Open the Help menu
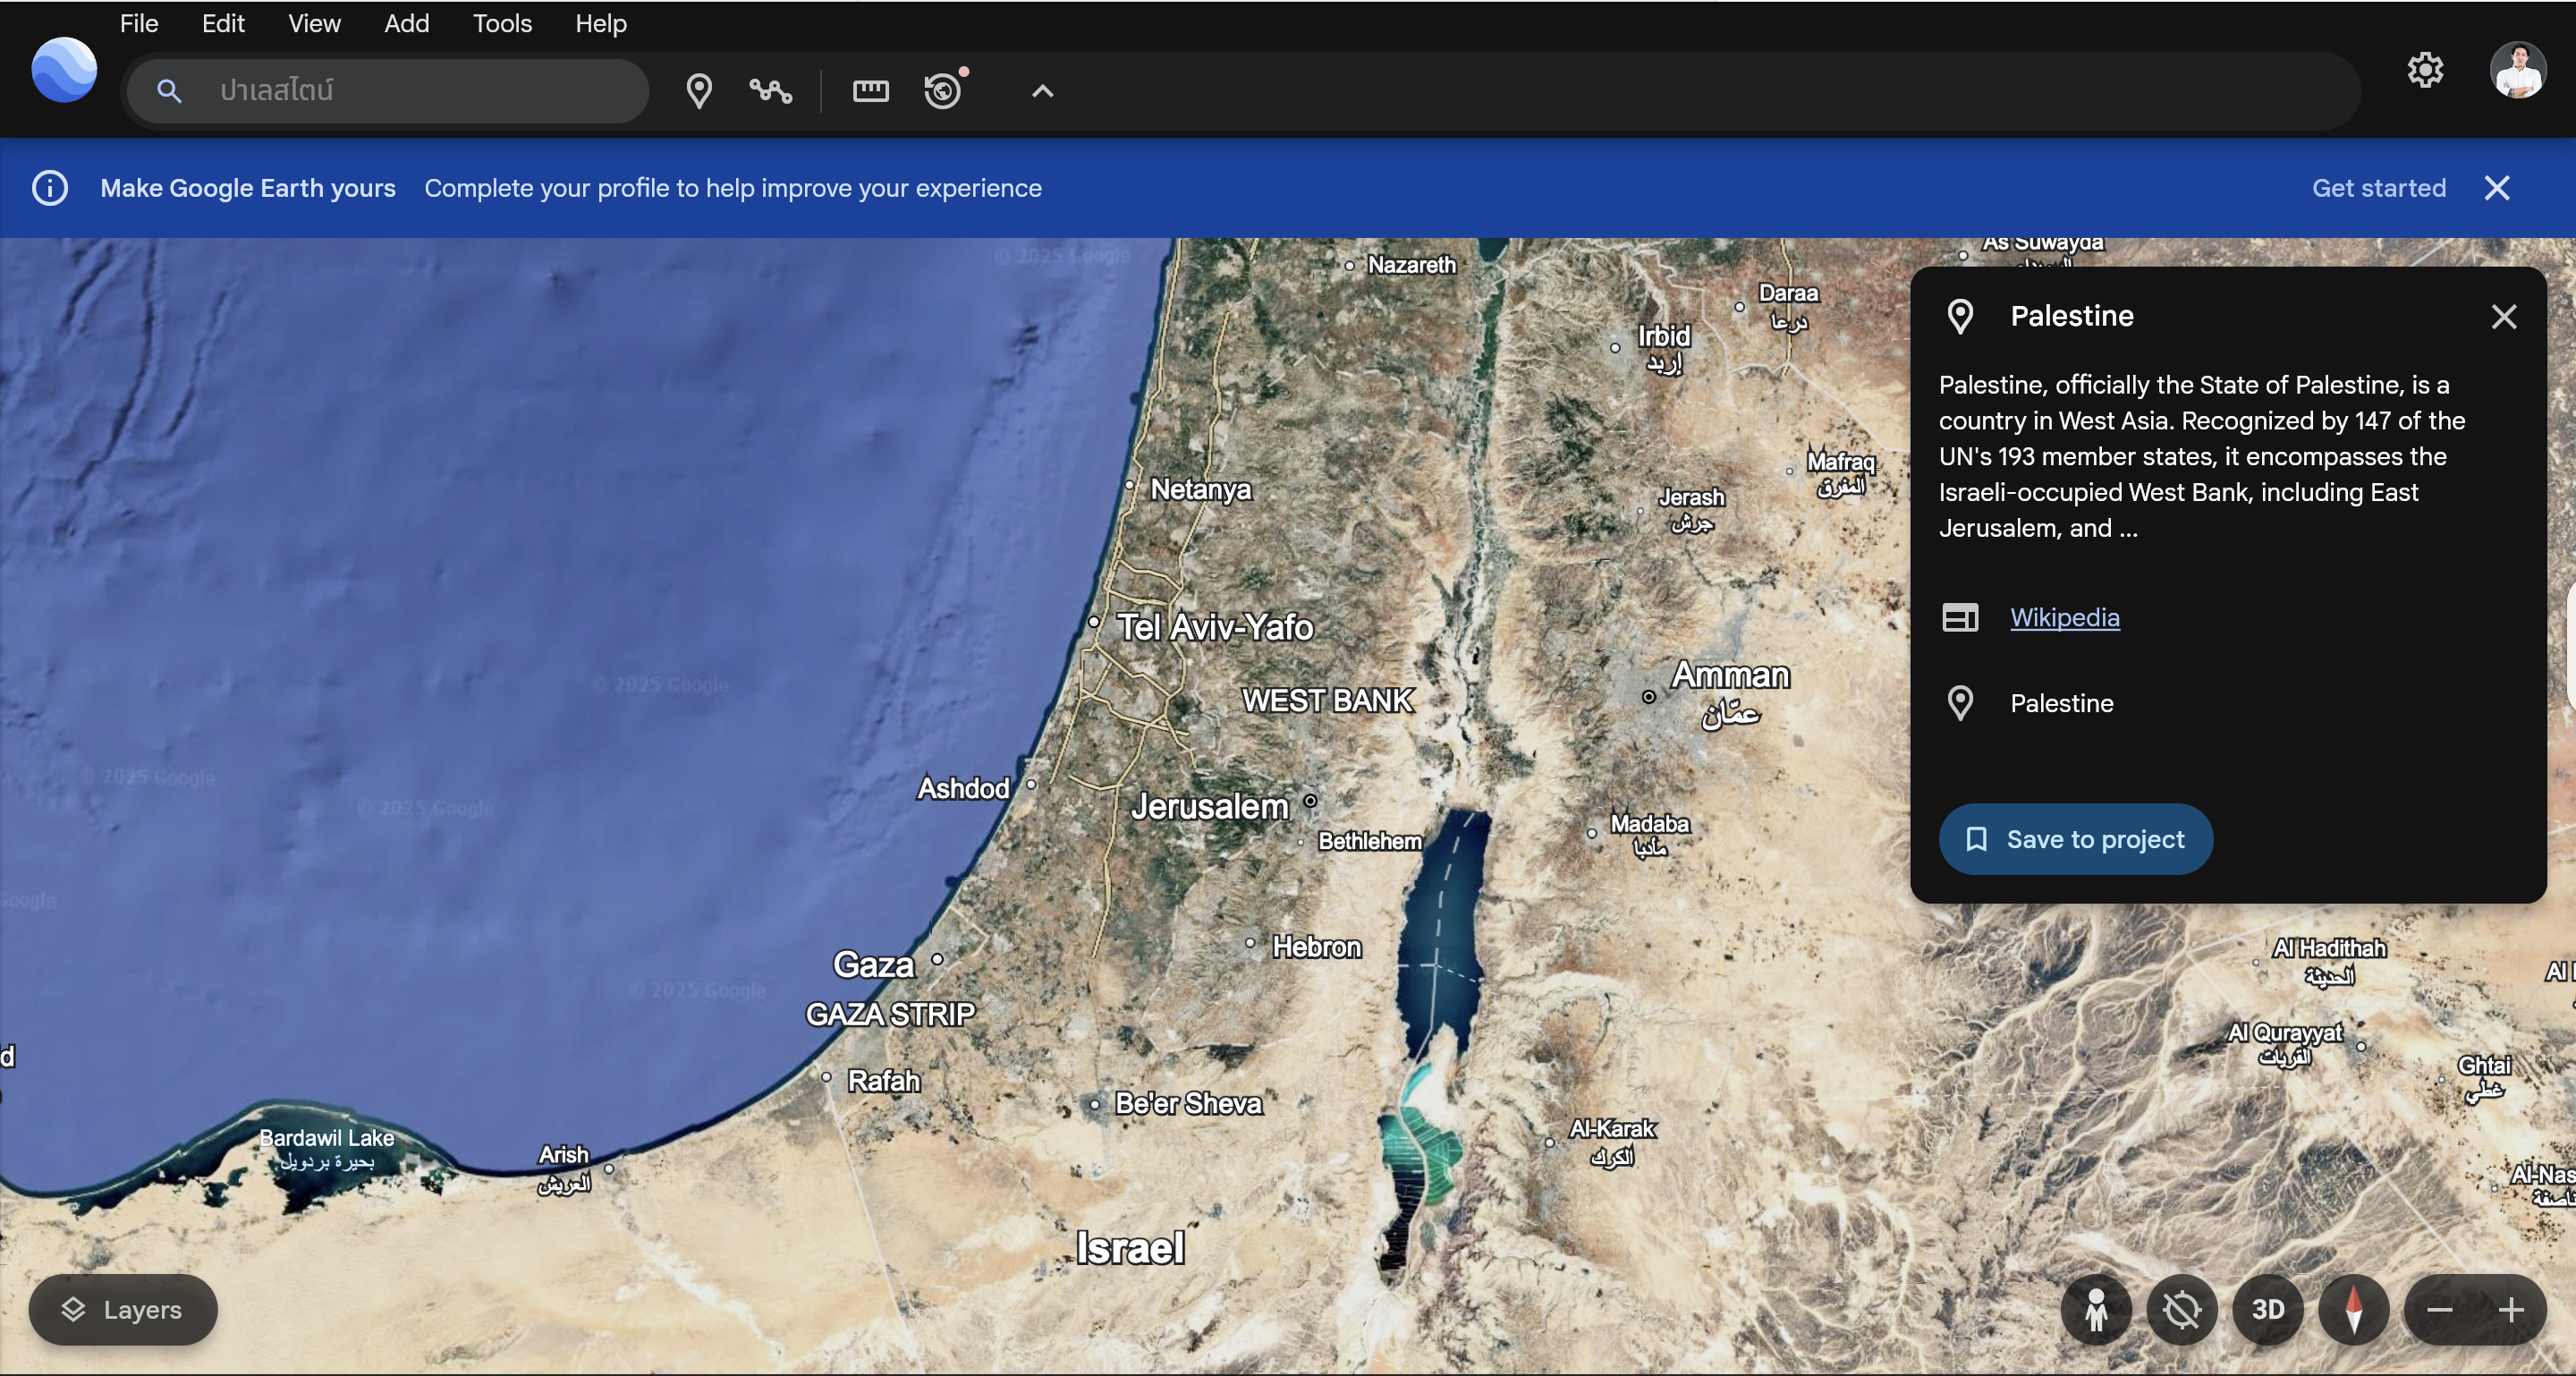This screenshot has width=2576, height=1376. (600, 23)
